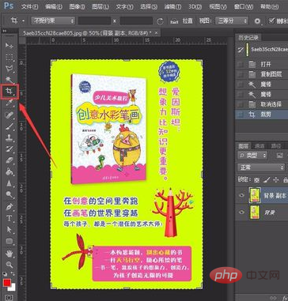The image size is (288, 301).
Task: Select the Hand tool
Action: pyautogui.click(x=9, y=254)
